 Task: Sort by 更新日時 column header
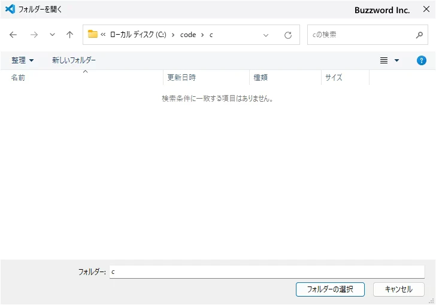[x=206, y=78]
